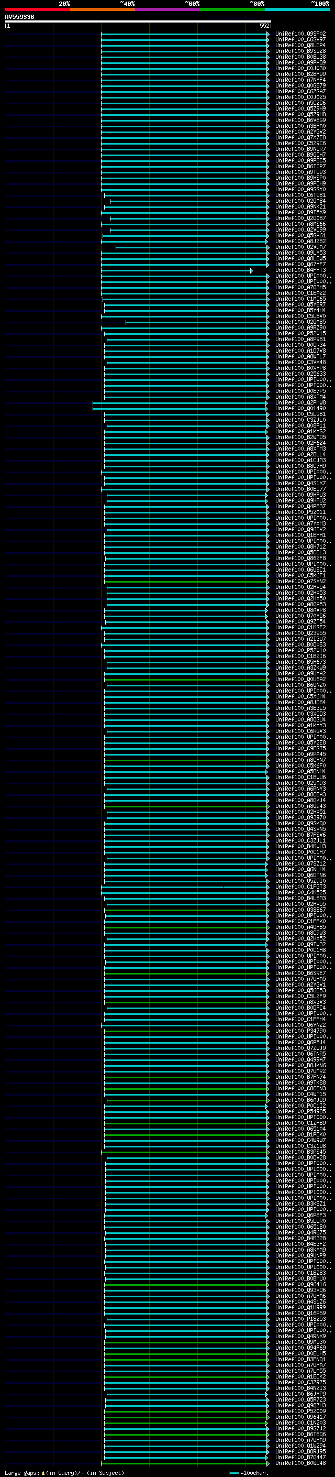Open hit UniRef100_Q8LDP4
The image size is (335, 1477).
tap(300, 45)
